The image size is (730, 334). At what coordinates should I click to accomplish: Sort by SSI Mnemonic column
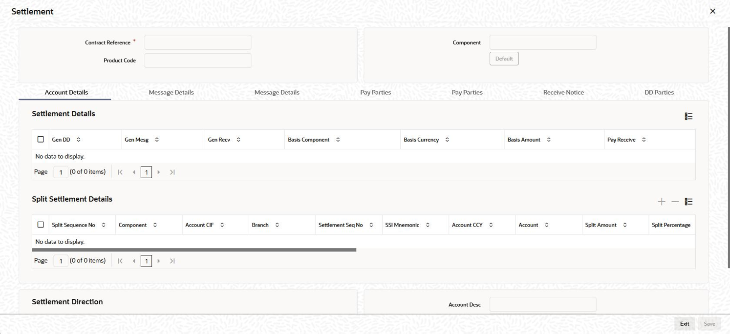tap(428, 225)
